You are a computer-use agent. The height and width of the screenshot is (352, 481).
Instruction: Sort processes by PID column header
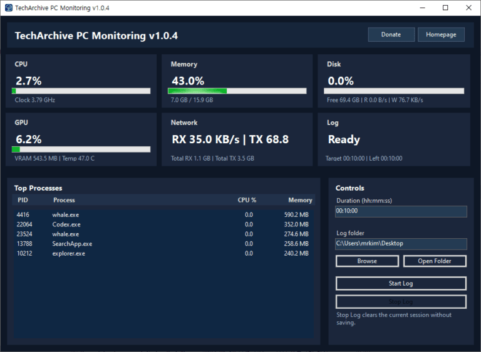point(23,200)
